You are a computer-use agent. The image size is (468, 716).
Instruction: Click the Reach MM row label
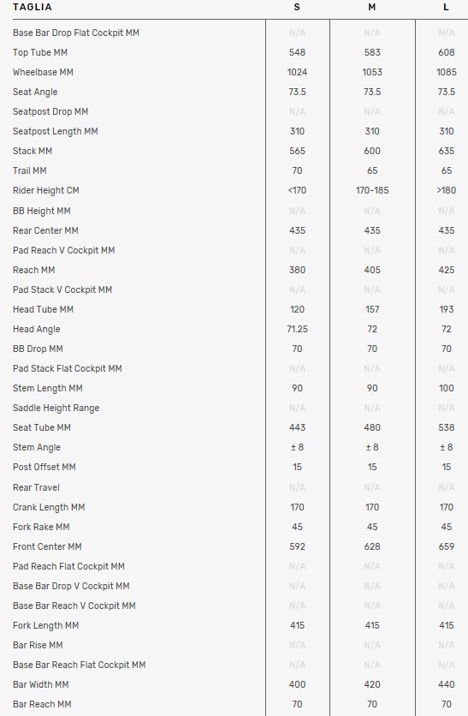coord(33,270)
